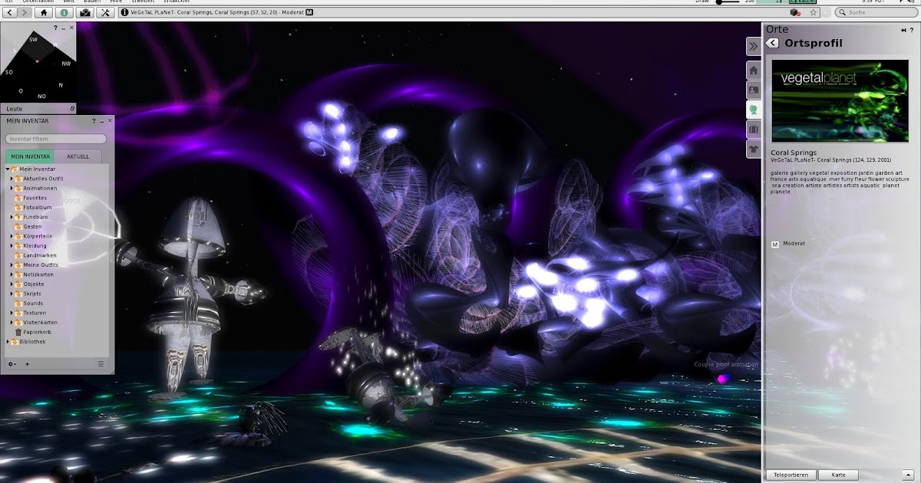Open the green info toolbar button
Viewport: 921px width, 483px height.
(64, 12)
